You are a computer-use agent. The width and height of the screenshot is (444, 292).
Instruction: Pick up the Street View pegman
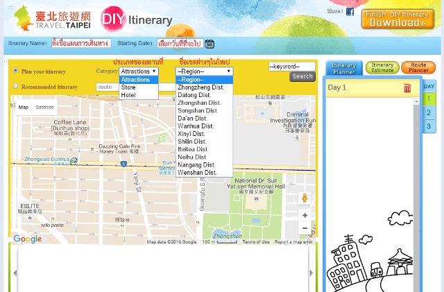pos(305,198)
